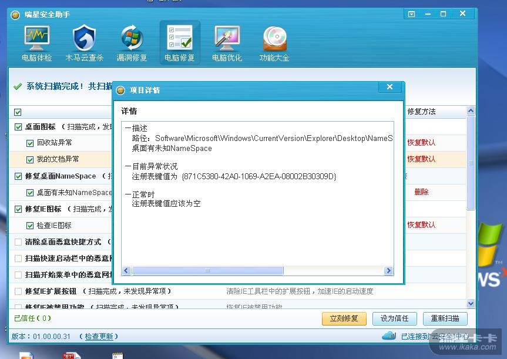The height and width of the screenshot is (359, 507).
Task: Click the registry key GUID text in details
Action: (x=259, y=176)
